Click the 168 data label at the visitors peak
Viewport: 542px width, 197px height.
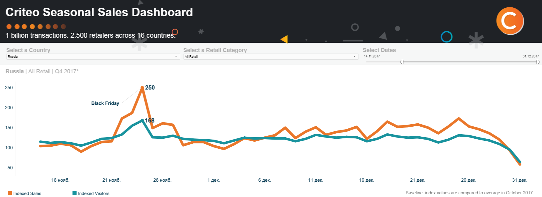150,120
